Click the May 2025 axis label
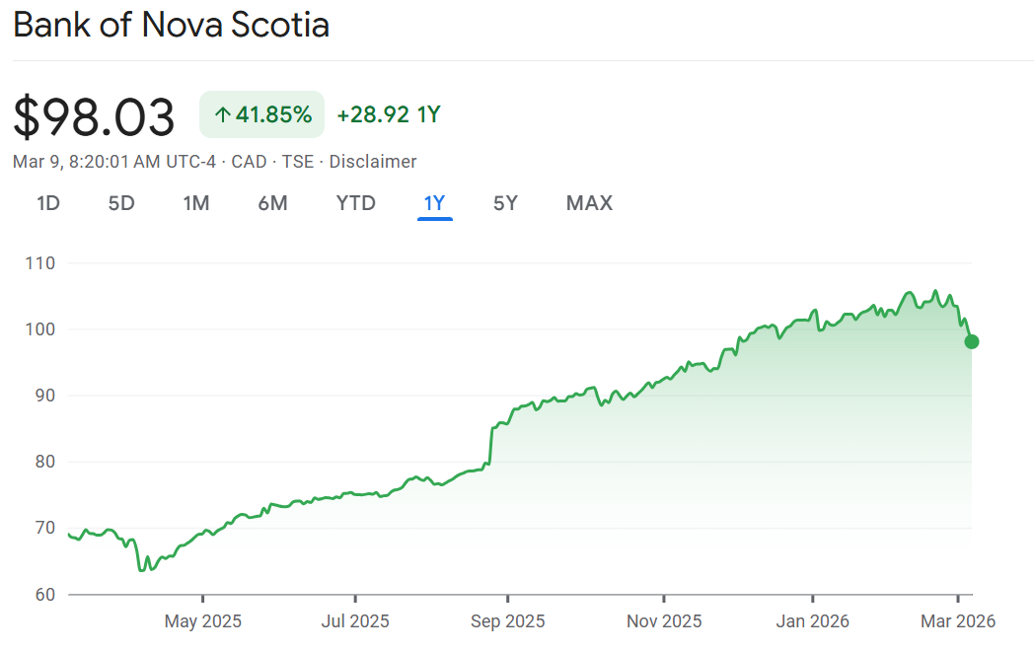Screen dimensions: 1034x652 (202, 621)
